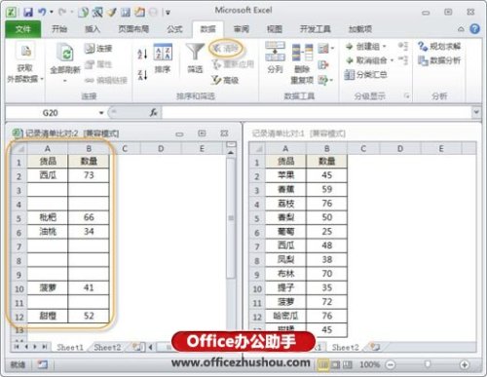
Task: Open Excel Help with the question mark icon
Action: [x=475, y=29]
